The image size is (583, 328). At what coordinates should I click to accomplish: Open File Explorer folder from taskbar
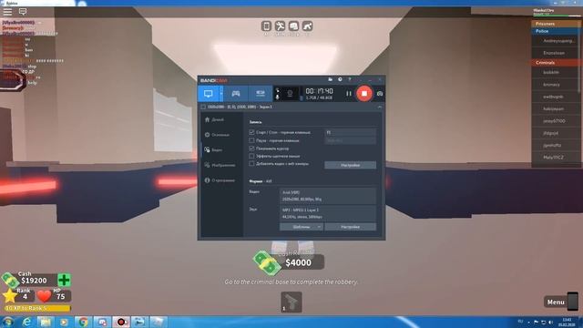click(x=46, y=322)
